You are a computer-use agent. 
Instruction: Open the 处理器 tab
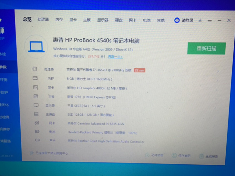coord(43,19)
